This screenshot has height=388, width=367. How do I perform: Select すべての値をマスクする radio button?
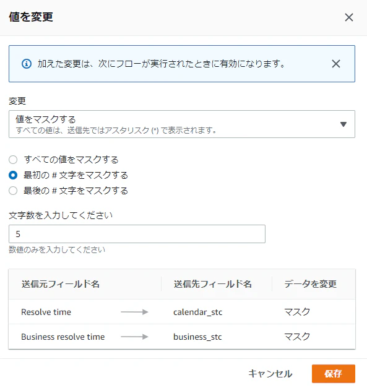pos(13,160)
